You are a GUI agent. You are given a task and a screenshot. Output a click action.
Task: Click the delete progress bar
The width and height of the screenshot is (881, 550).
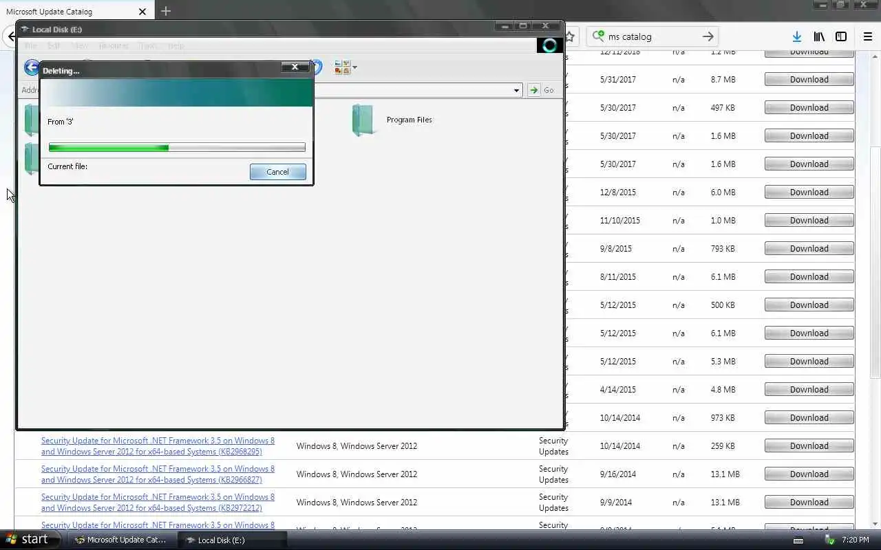pyautogui.click(x=177, y=147)
